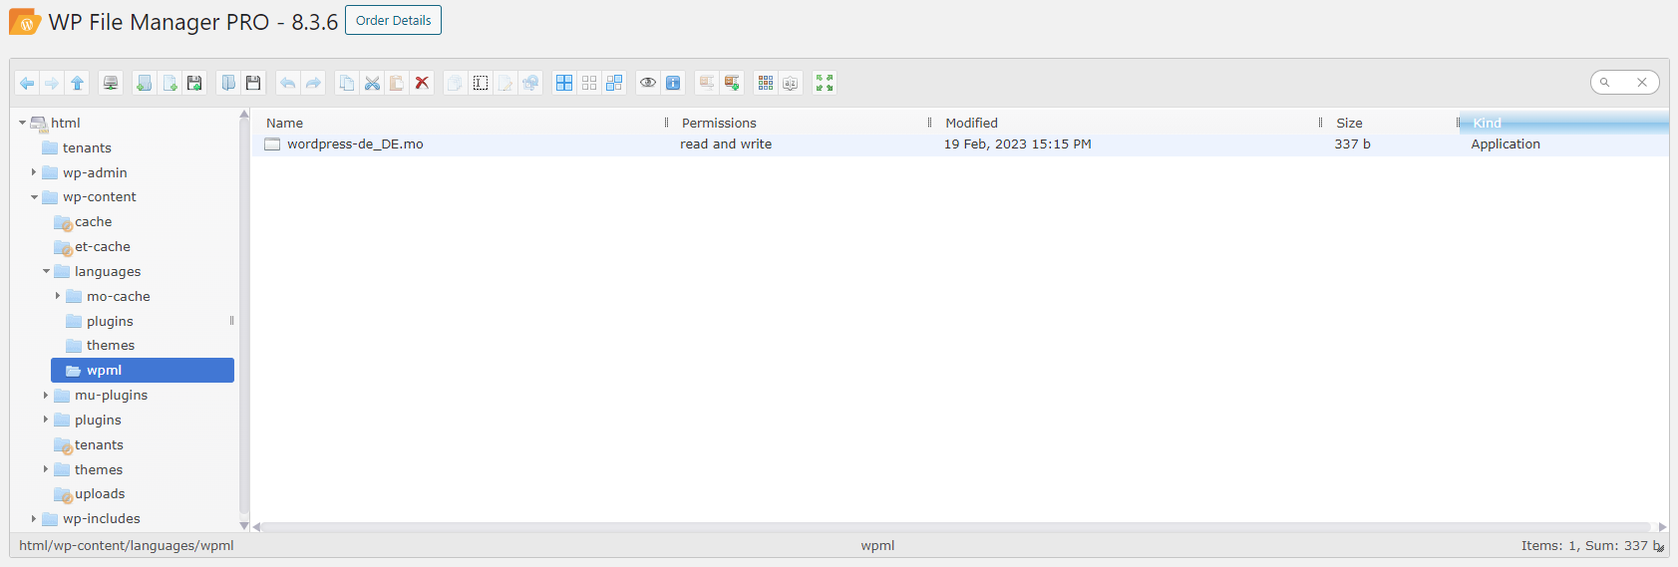
Task: Open the cache folder
Action: coord(93,222)
